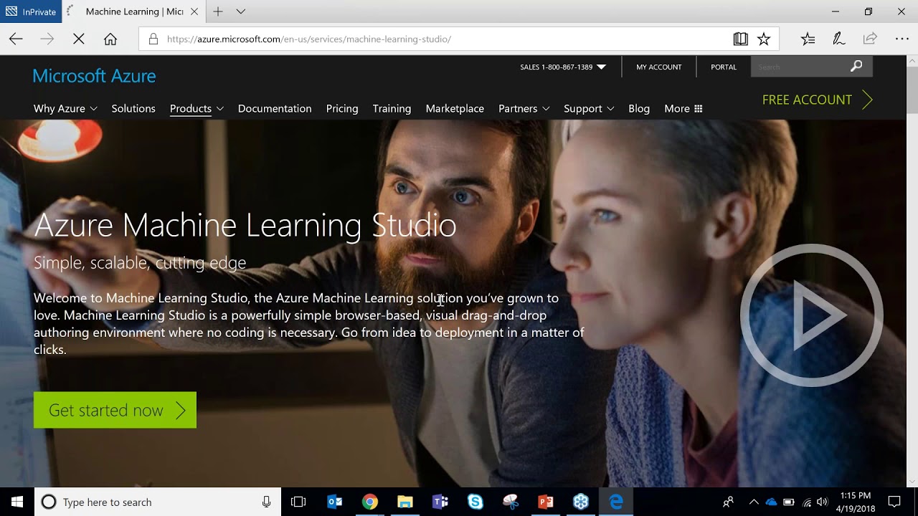Open the Azure Blog
Viewport: 918px width, 516px height.
tap(639, 109)
